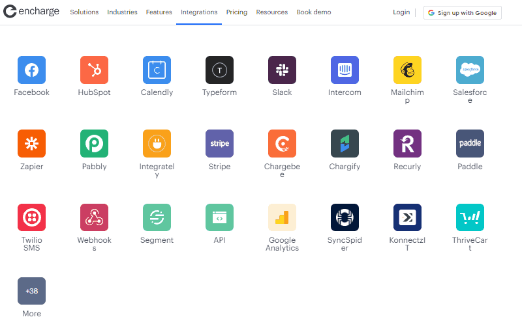Click the 'Google Analytics' label text
The width and height of the screenshot is (522, 330).
[x=282, y=244]
